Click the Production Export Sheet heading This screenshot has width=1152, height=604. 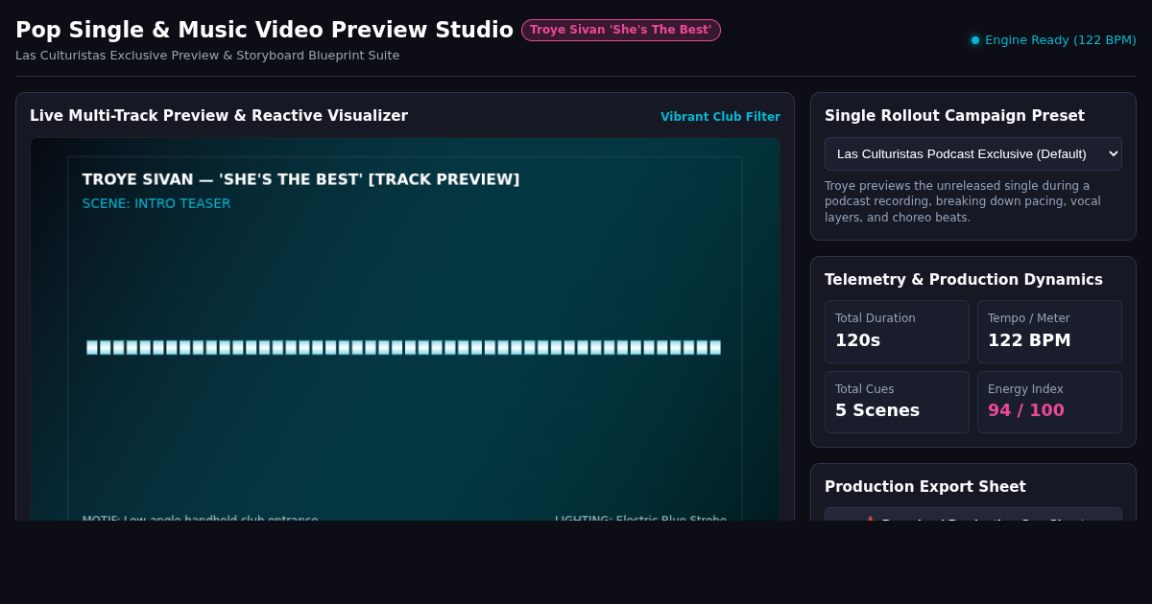tap(925, 487)
